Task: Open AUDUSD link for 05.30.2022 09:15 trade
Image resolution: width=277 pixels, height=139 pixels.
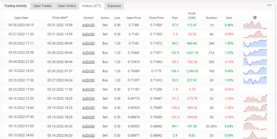Action: click(88, 25)
